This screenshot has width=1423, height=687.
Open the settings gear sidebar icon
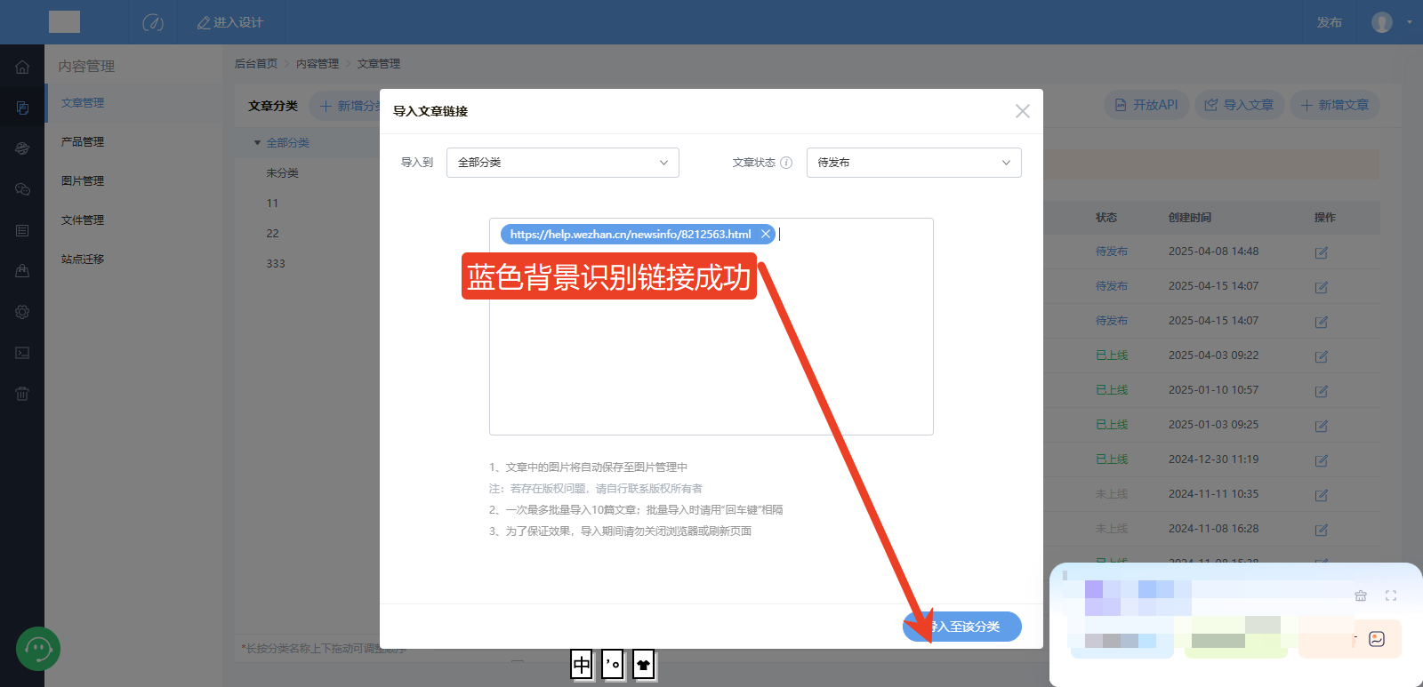click(x=22, y=312)
